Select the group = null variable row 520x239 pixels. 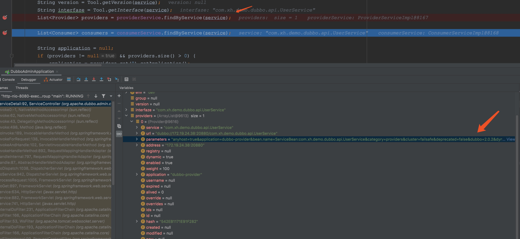(x=319, y=98)
